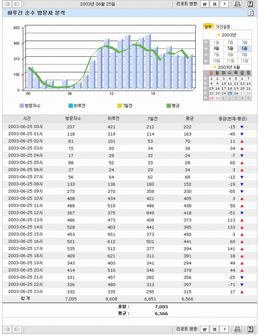Click 2003-06-25 17시 time cell

[x=25, y=249]
